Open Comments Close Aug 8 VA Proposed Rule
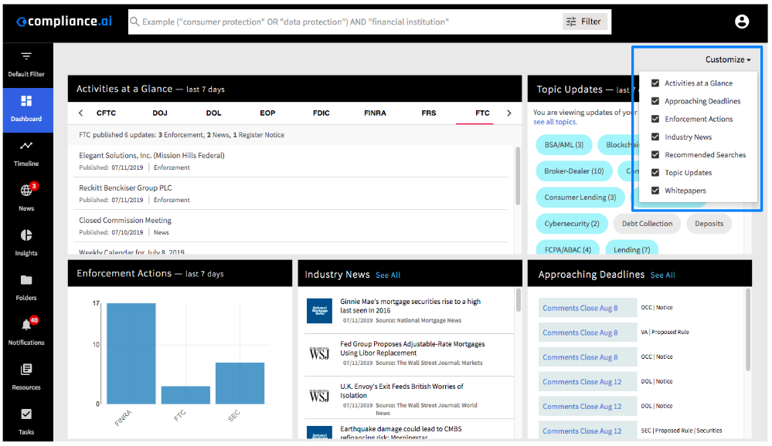The height and width of the screenshot is (446, 772). tap(587, 333)
